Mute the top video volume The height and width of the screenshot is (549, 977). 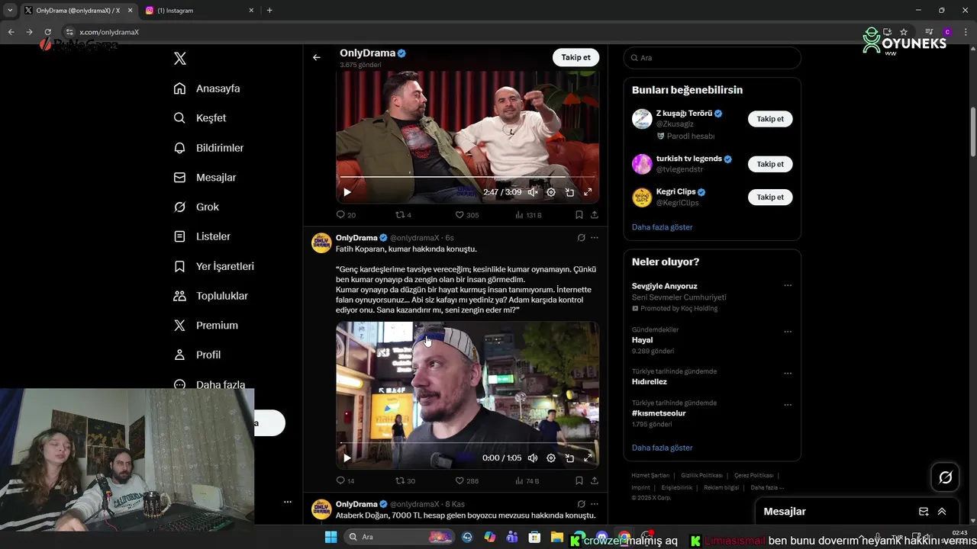[x=533, y=192]
